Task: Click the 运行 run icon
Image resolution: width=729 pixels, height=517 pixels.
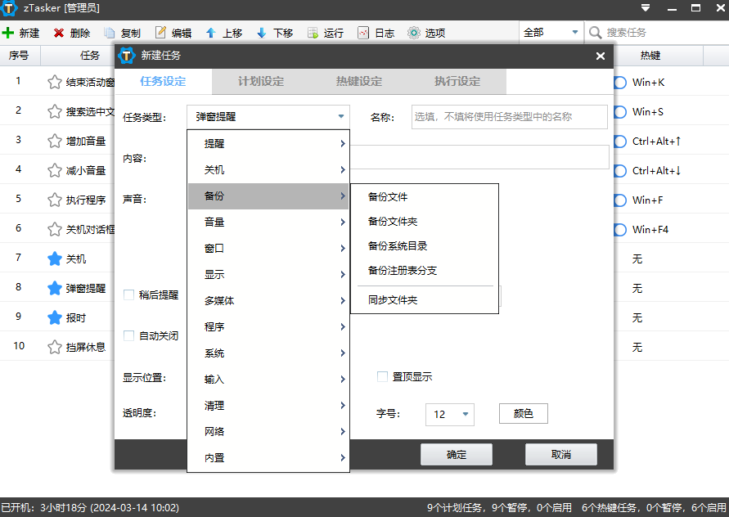Action: click(x=313, y=33)
